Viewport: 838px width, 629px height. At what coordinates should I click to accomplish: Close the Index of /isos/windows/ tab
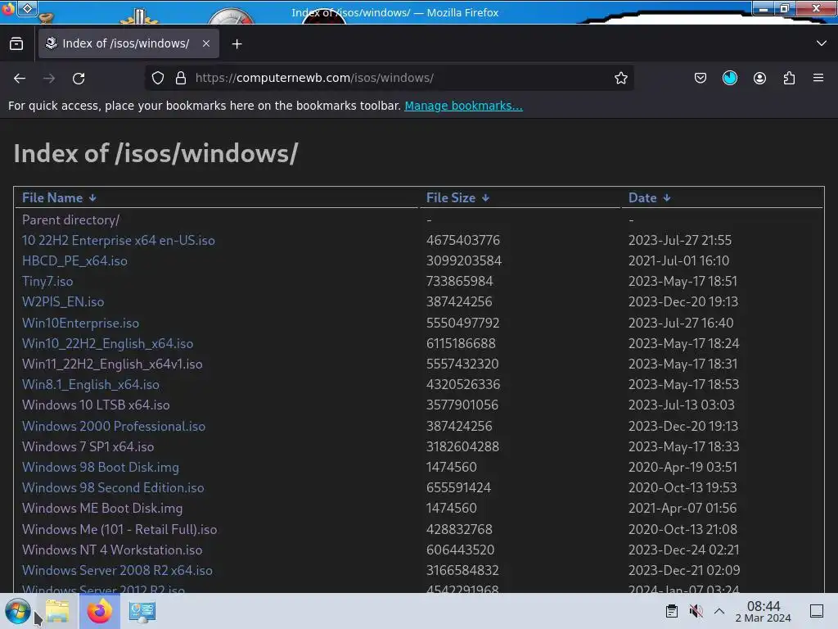205,43
